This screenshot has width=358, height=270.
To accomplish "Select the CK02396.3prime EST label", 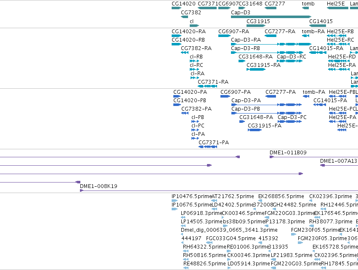I will tap(331, 196).
